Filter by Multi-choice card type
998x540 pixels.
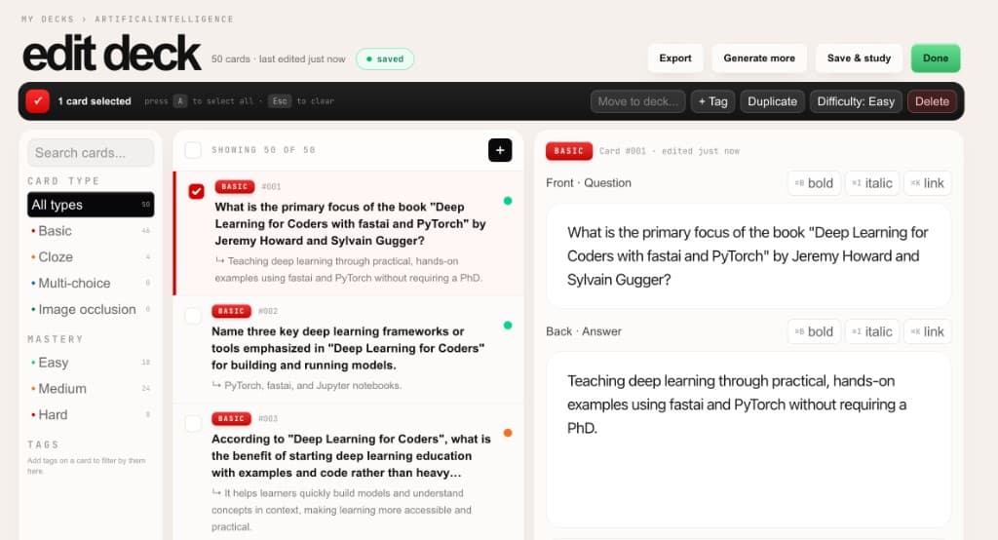point(91,283)
